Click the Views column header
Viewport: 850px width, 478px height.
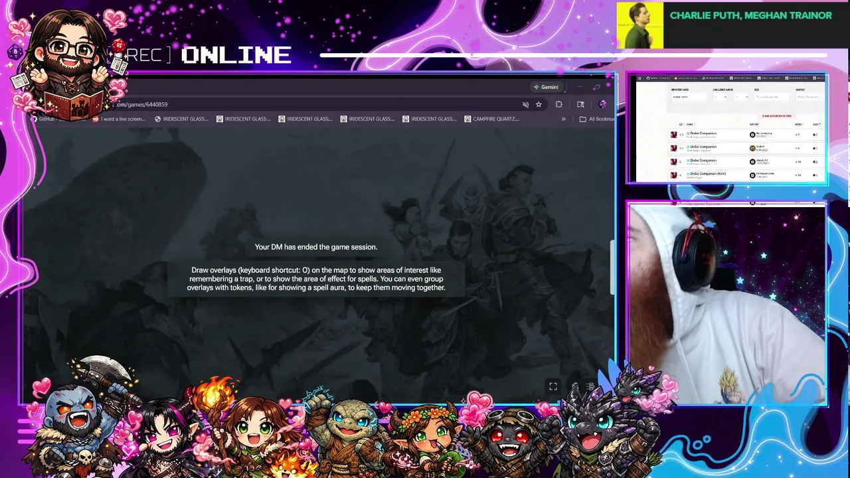point(798,124)
